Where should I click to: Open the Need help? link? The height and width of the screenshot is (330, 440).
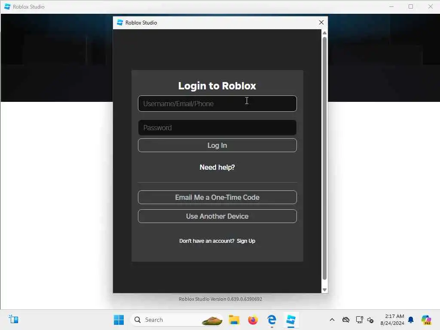[x=217, y=167]
